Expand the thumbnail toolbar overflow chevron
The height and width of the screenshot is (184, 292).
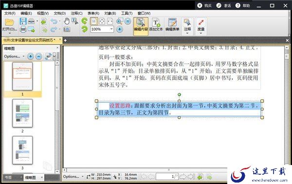(55, 56)
